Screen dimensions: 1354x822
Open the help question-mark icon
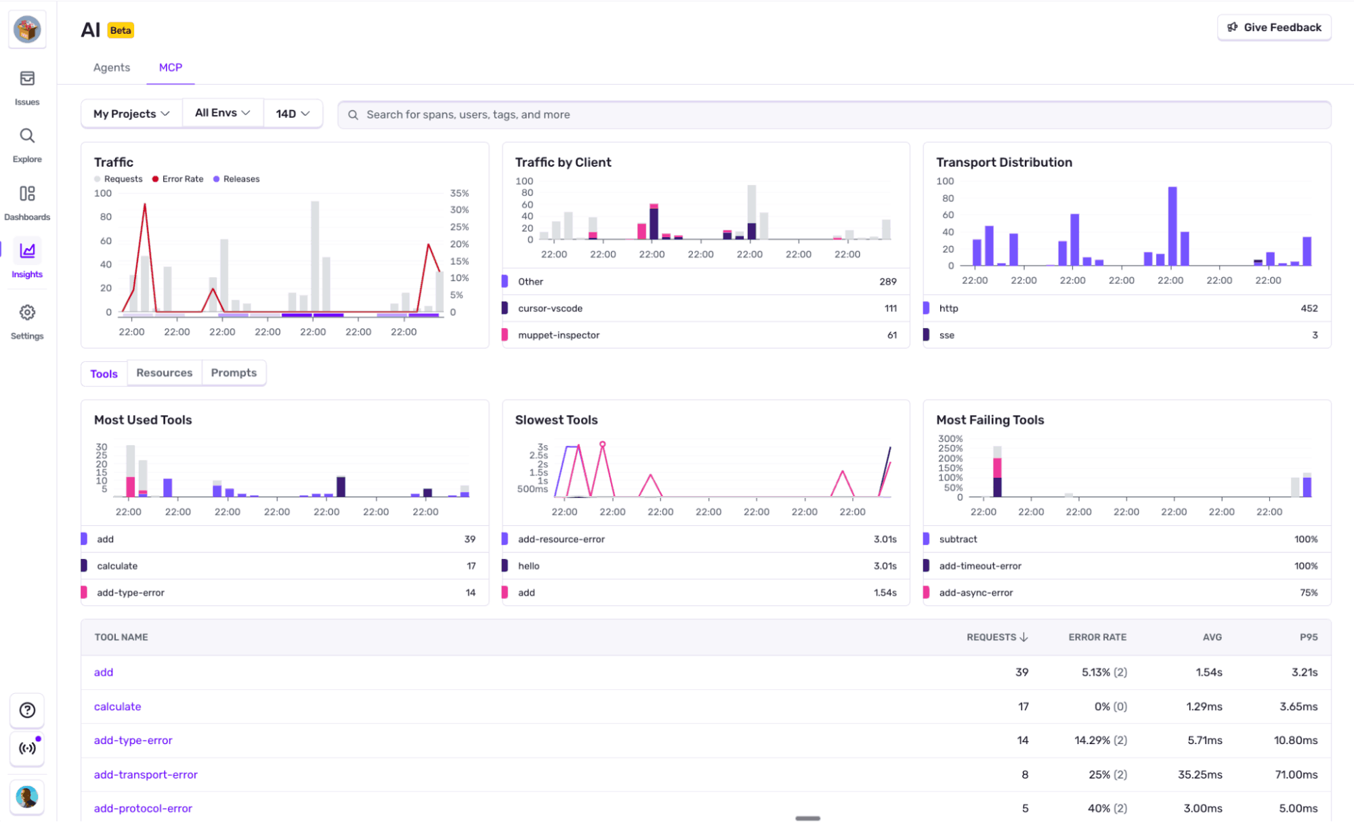coord(26,710)
